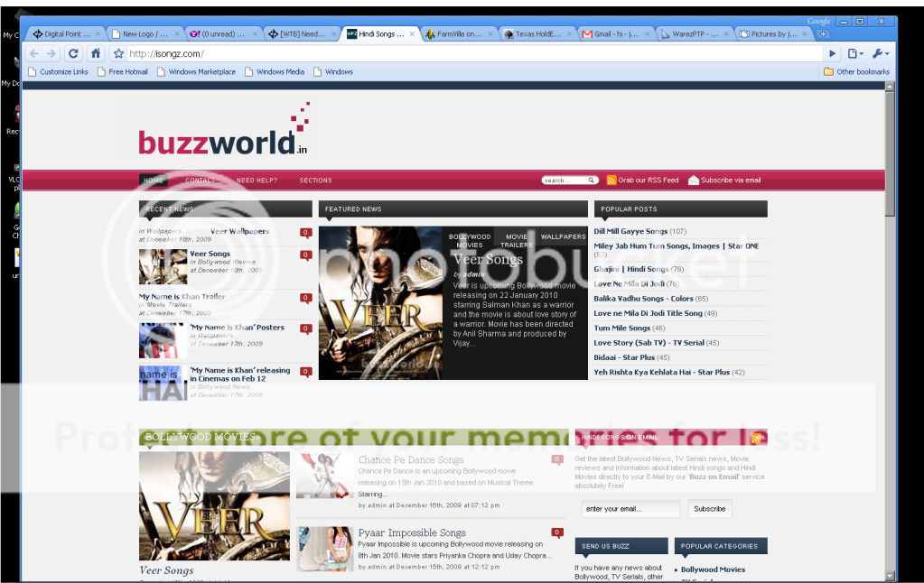Click the page scrollbar down arrow
924x583 pixels.
tap(890, 576)
